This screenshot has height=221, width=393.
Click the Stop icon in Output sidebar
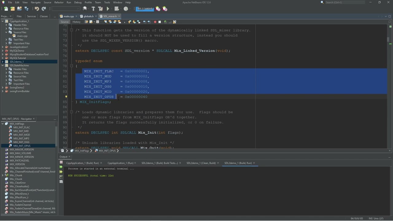click(x=61, y=162)
